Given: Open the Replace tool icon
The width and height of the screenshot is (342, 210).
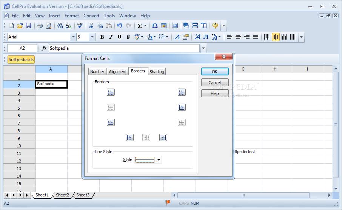Looking at the screenshot, I should [68, 26].
